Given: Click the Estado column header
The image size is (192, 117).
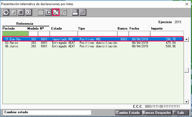Looking at the screenshot, I should 57,29.
